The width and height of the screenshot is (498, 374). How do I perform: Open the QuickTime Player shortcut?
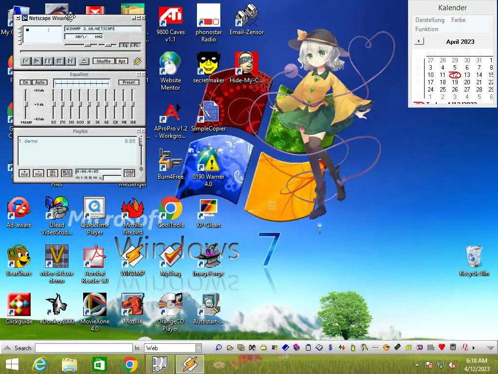[95, 215]
